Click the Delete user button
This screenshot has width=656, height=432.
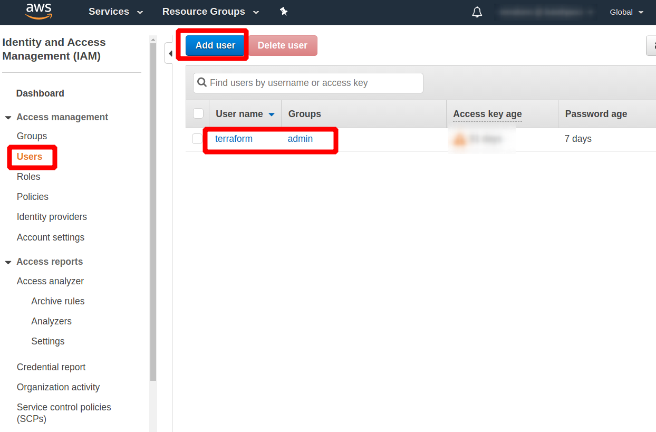(x=283, y=45)
